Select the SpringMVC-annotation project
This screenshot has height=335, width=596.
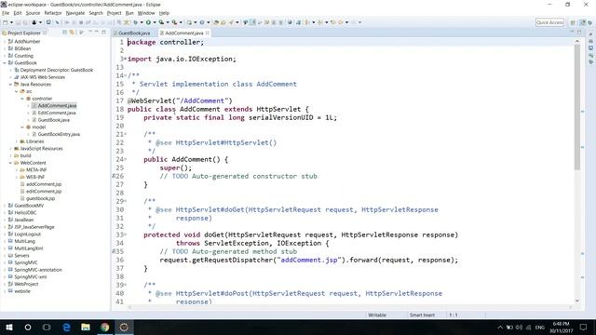click(x=38, y=270)
